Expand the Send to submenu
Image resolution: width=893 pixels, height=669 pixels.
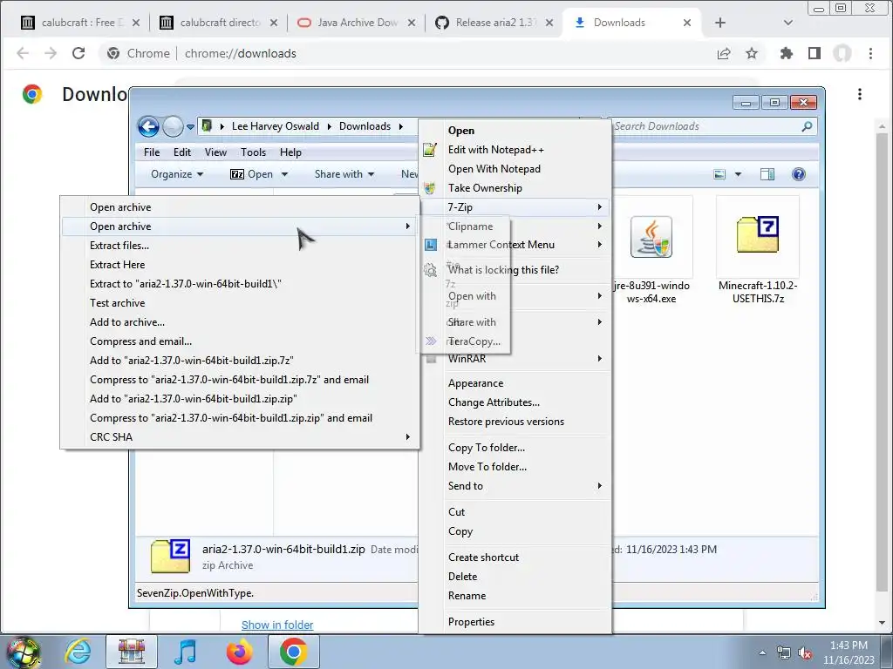tap(515, 486)
